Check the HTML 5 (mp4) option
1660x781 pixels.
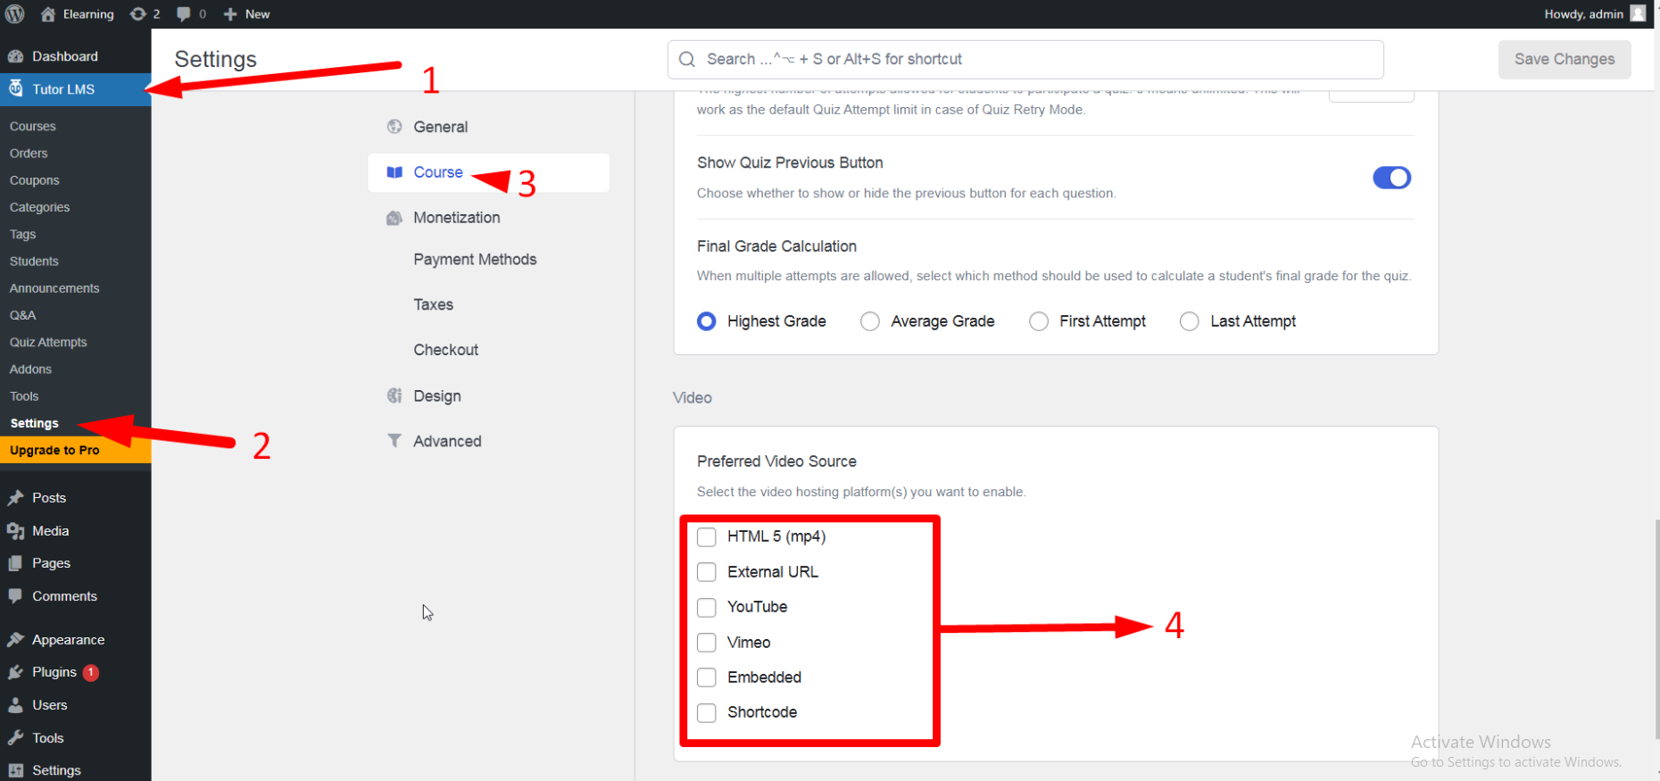[707, 537]
